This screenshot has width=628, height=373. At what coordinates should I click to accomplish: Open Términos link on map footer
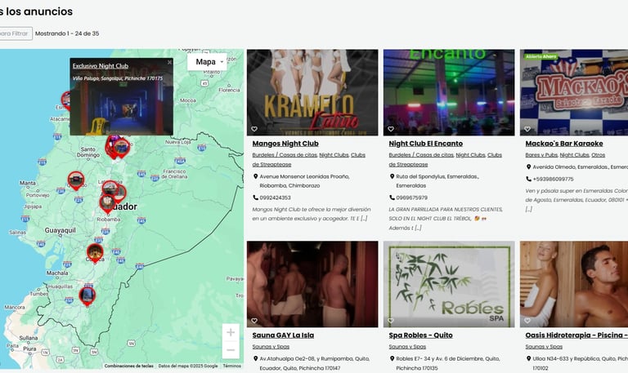[232, 366]
